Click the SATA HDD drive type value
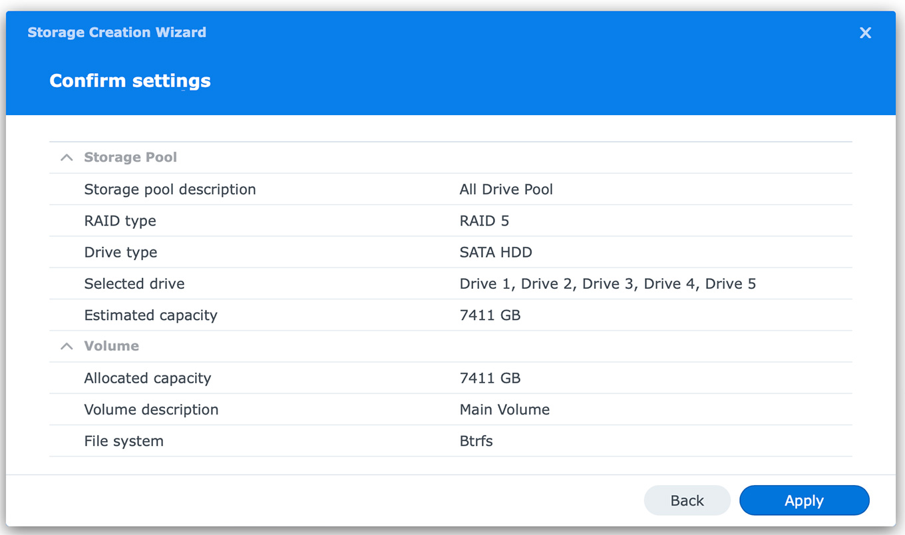This screenshot has height=535, width=905. (496, 252)
